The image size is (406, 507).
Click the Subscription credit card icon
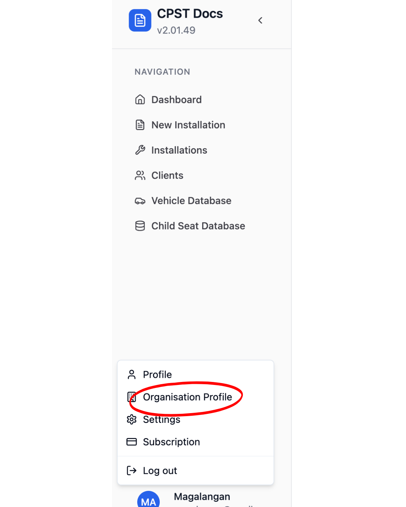click(132, 442)
